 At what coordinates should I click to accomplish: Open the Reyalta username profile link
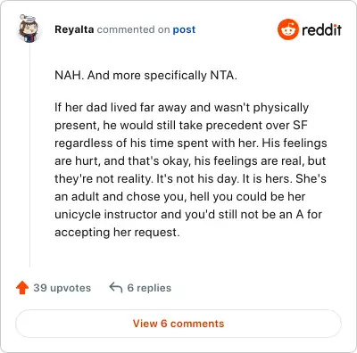(x=74, y=29)
